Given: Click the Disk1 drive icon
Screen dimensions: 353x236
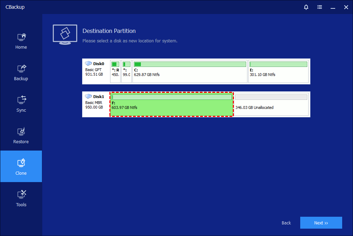Looking at the screenshot, I should click(x=89, y=96).
